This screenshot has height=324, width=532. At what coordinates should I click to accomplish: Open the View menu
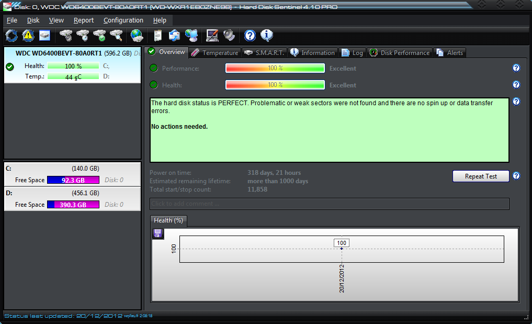pos(56,20)
